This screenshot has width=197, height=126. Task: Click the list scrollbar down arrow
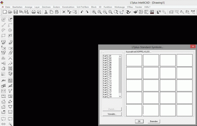pyautogui.click(x=120, y=96)
